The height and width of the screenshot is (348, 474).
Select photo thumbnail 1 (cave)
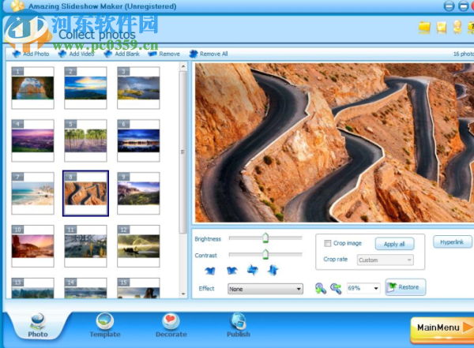coord(32,88)
